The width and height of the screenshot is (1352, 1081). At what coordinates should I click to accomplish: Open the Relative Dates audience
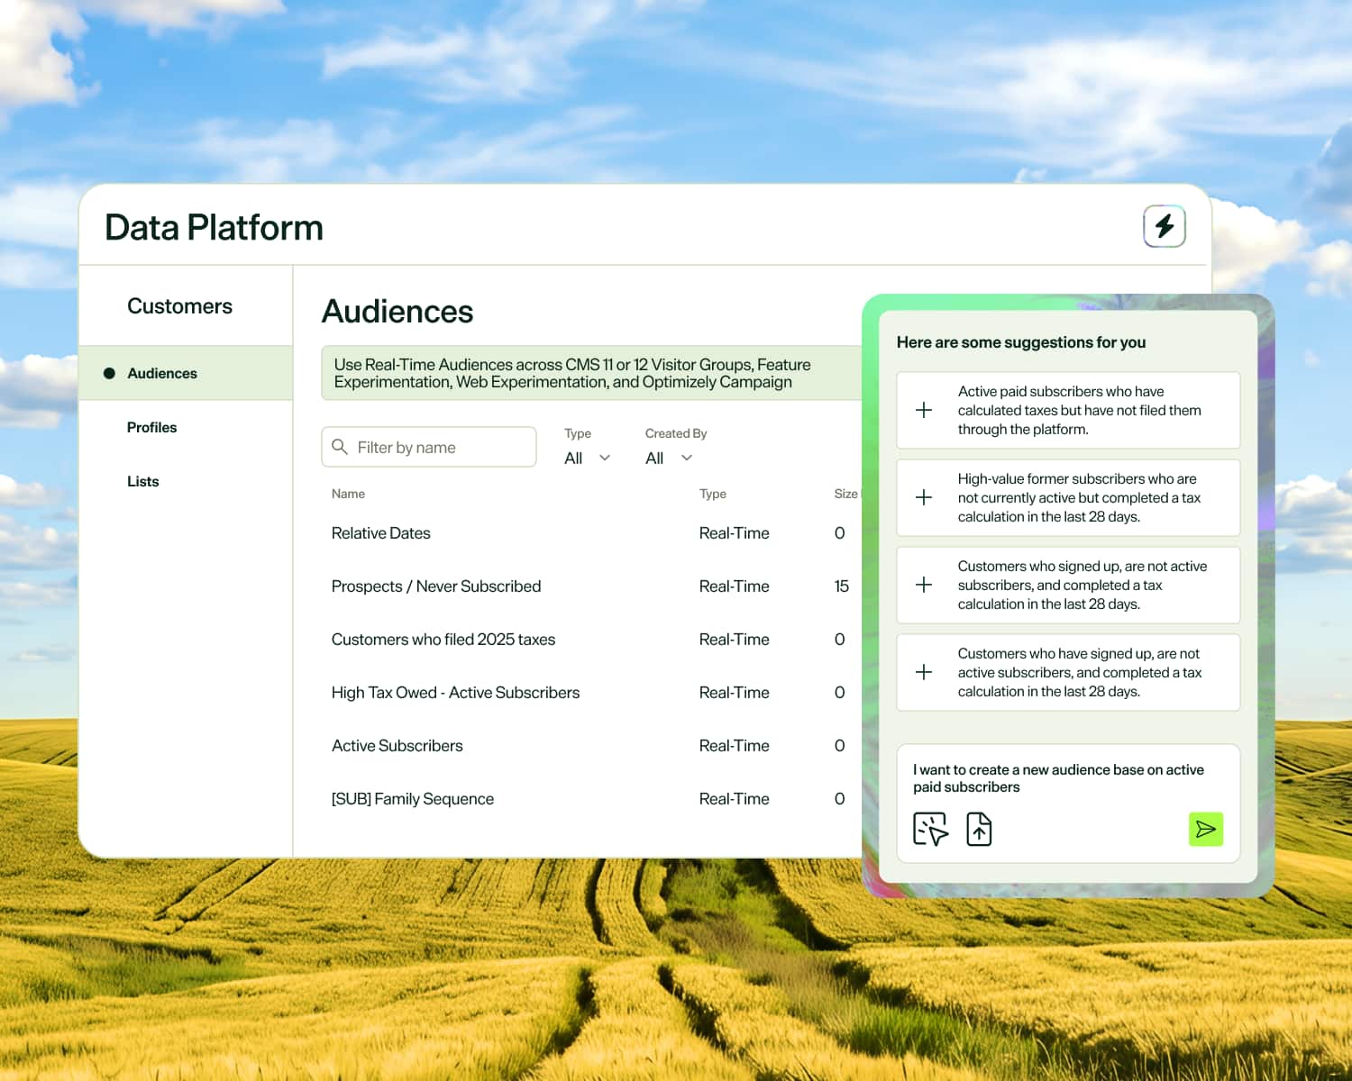380,533
